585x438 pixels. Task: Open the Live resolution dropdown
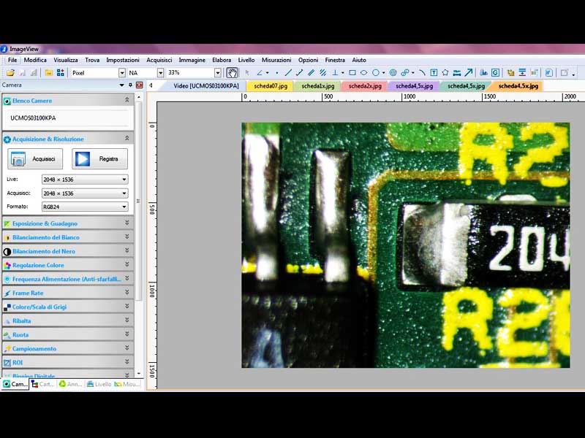[124, 180]
